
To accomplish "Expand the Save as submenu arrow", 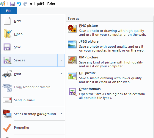I will click(61, 60).
